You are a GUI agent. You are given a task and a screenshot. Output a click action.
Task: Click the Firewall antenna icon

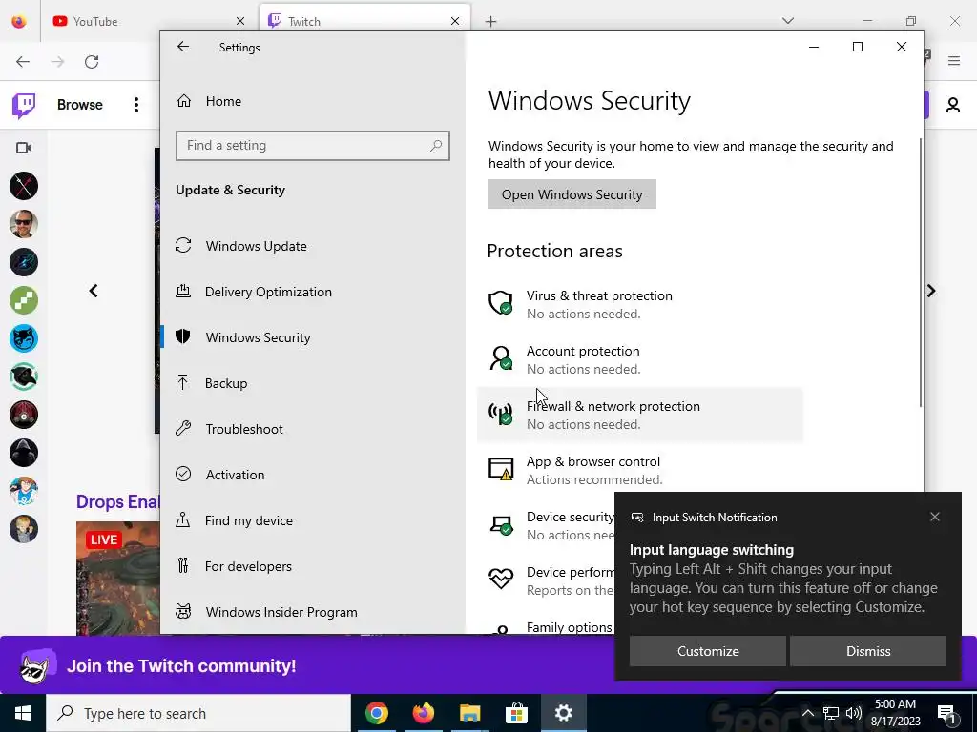click(500, 414)
